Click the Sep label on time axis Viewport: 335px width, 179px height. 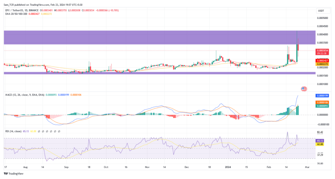click(x=66, y=167)
